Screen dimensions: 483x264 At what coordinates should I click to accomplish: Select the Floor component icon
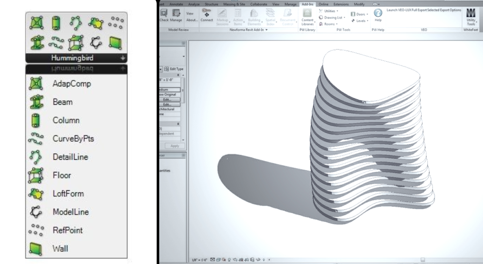35,175
